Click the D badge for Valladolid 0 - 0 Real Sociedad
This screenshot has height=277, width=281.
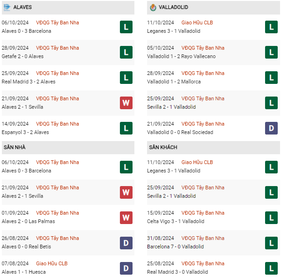pyautogui.click(x=271, y=128)
